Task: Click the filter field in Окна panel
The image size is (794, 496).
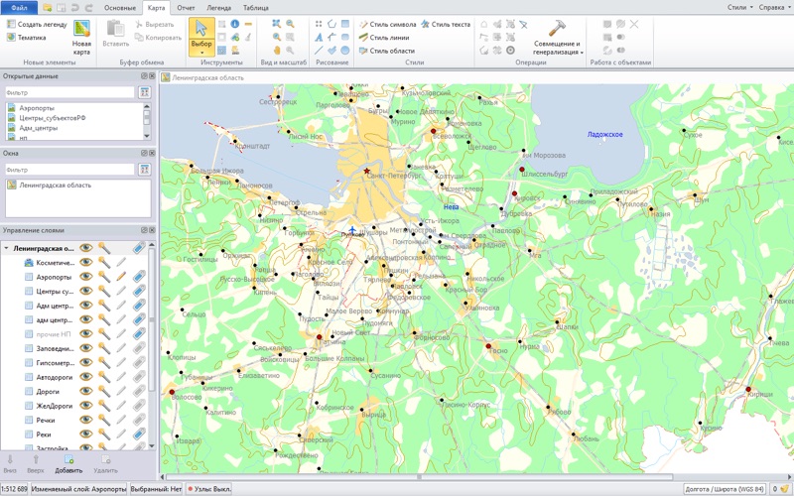Action: (69, 170)
